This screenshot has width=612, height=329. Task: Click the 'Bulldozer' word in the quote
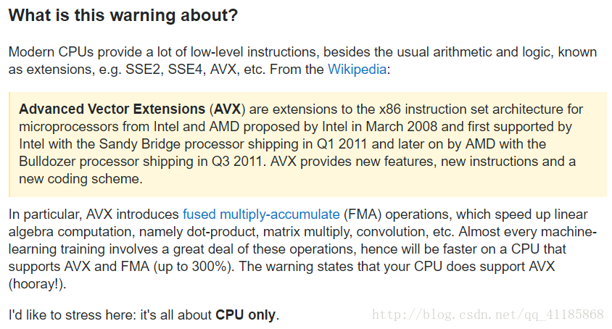click(x=47, y=161)
